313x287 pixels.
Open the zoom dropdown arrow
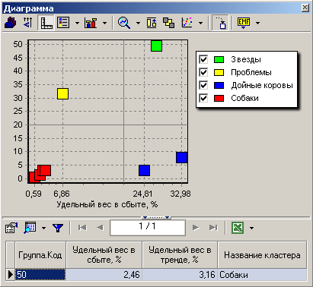(138, 23)
